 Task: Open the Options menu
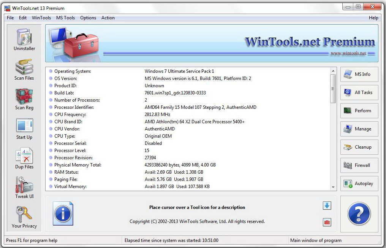coord(88,18)
